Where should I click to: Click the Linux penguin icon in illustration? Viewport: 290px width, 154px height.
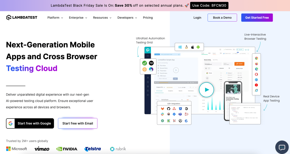(x=186, y=47)
